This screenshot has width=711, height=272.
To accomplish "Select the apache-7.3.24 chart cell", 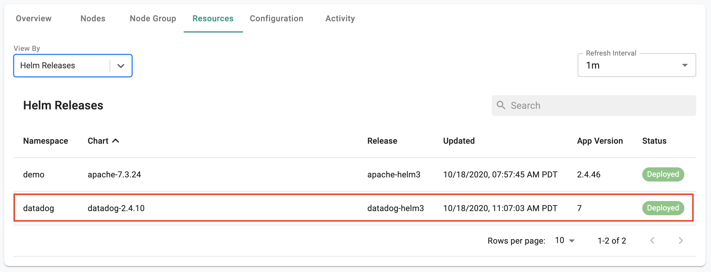I will tap(114, 174).
